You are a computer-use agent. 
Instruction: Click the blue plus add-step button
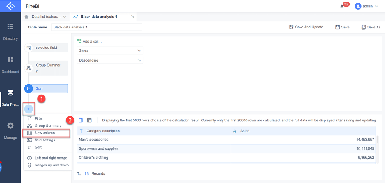28,109
